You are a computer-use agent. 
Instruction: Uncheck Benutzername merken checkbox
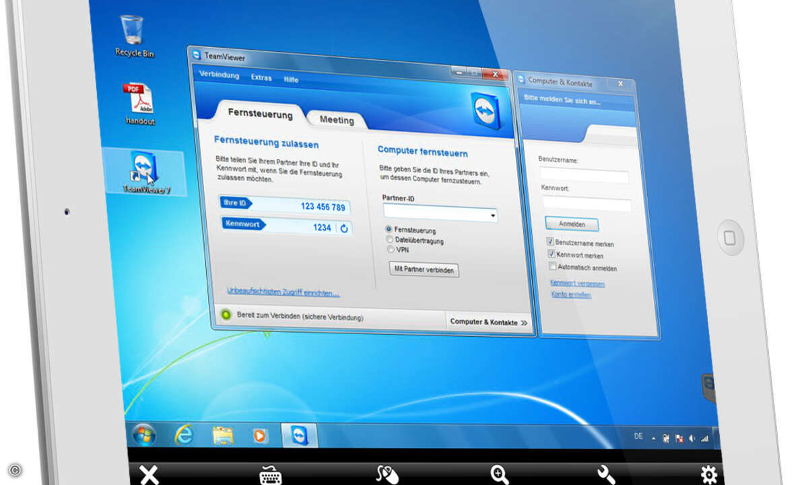coord(550,242)
